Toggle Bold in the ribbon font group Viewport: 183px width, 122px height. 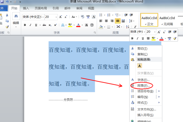click(25, 25)
